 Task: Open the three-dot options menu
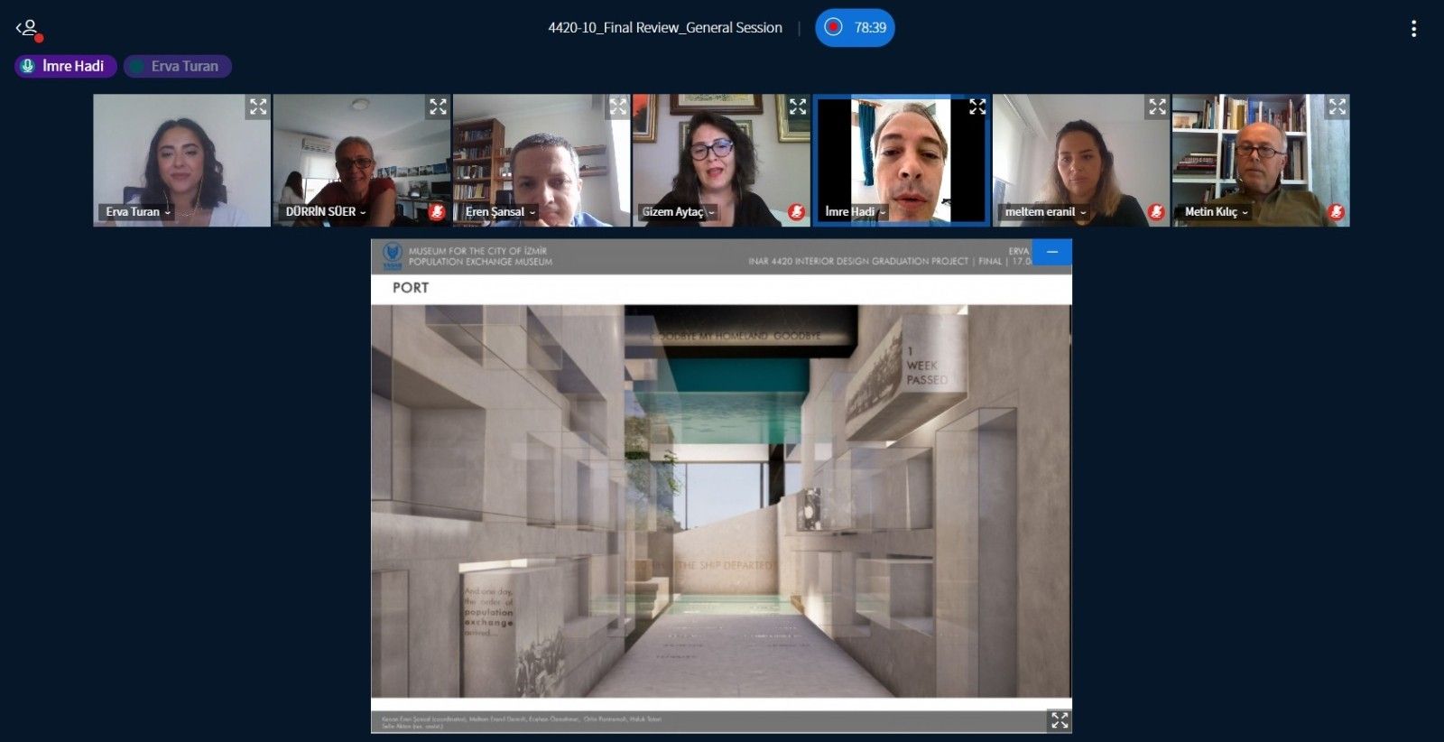[1413, 29]
